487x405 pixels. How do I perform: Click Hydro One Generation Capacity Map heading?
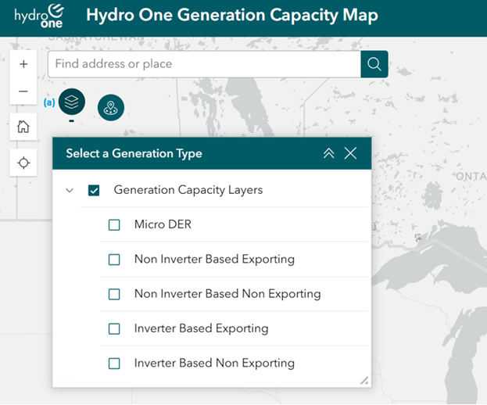click(x=232, y=15)
